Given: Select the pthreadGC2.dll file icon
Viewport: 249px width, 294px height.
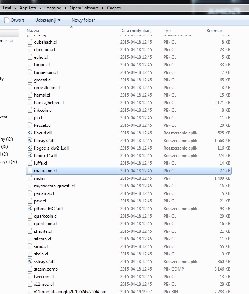Looking at the screenshot, I should [x=30, y=209].
